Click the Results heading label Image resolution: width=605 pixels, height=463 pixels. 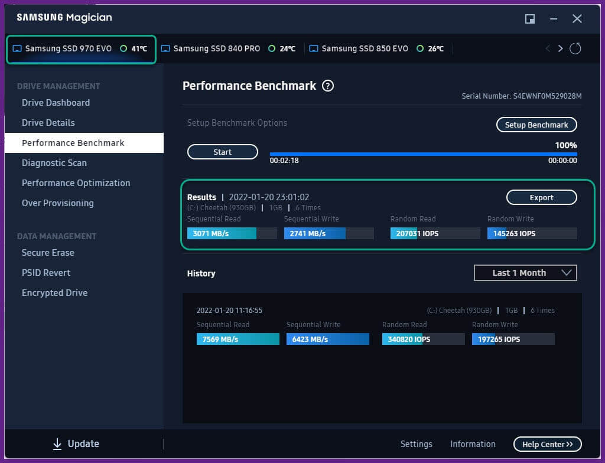coord(201,197)
